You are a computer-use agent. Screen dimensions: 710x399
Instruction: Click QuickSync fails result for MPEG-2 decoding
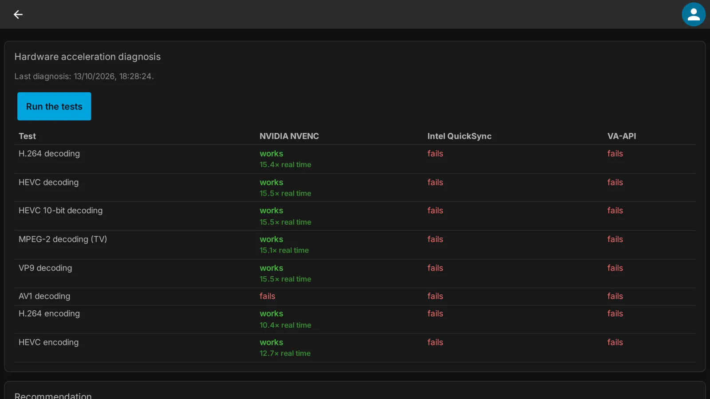(x=435, y=239)
